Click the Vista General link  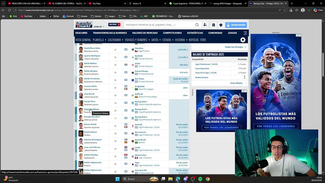83,40
